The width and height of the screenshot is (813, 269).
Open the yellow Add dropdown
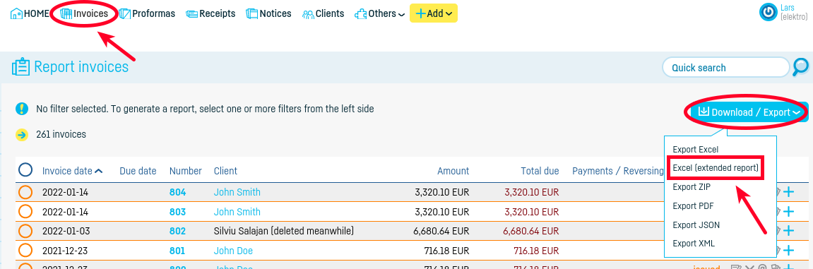(434, 13)
